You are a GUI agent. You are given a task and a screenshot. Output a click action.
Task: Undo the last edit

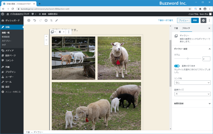pos(35,20)
